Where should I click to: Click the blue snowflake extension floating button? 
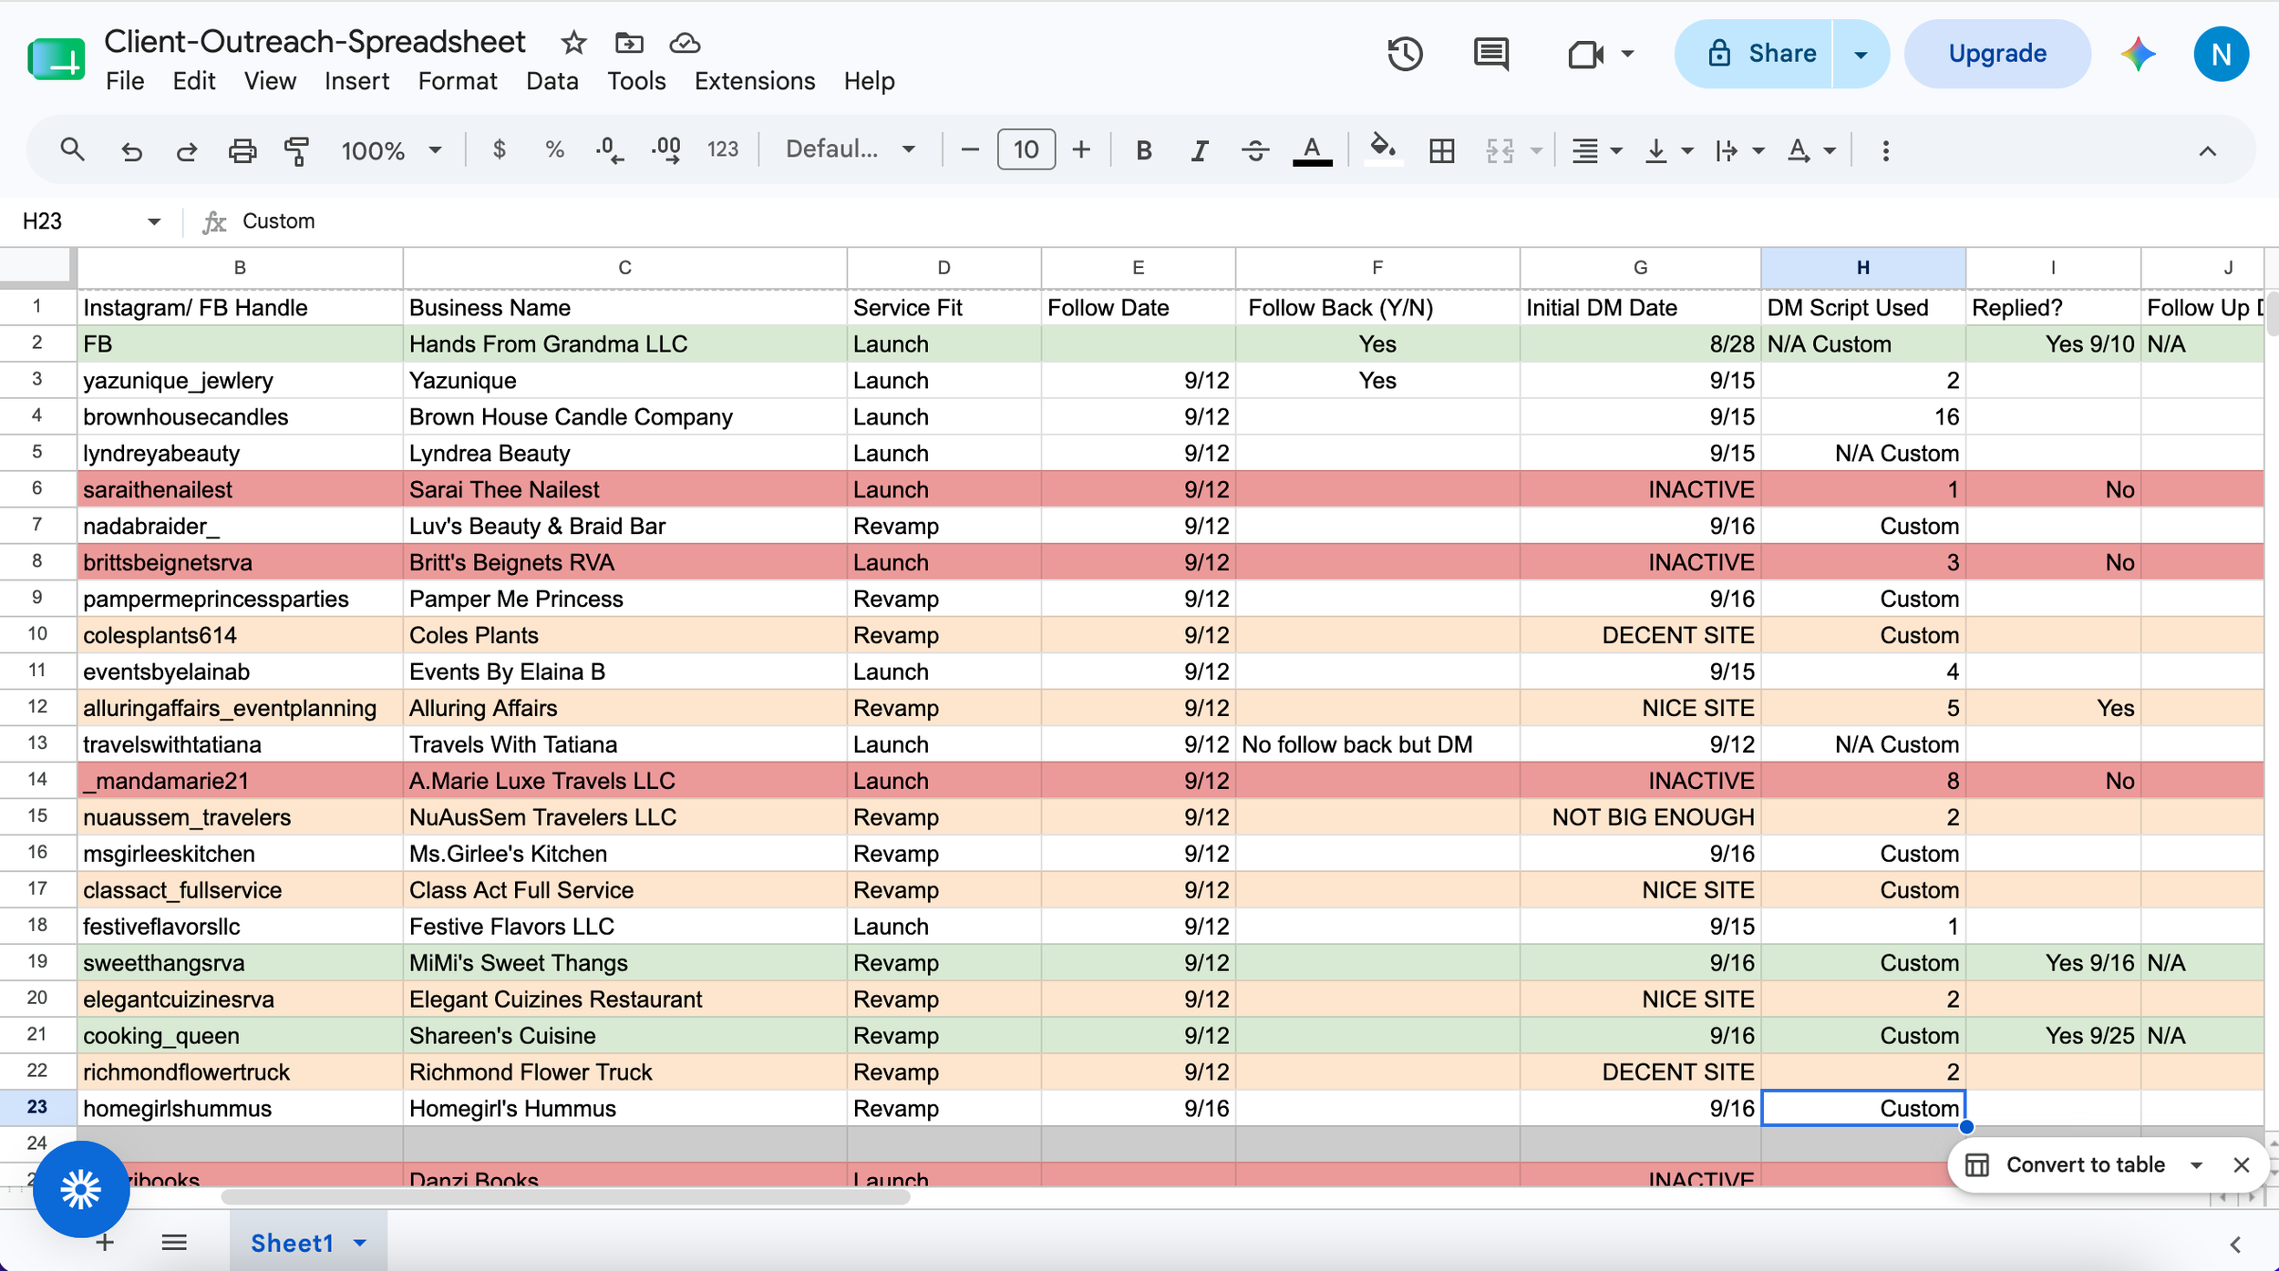pos(81,1188)
